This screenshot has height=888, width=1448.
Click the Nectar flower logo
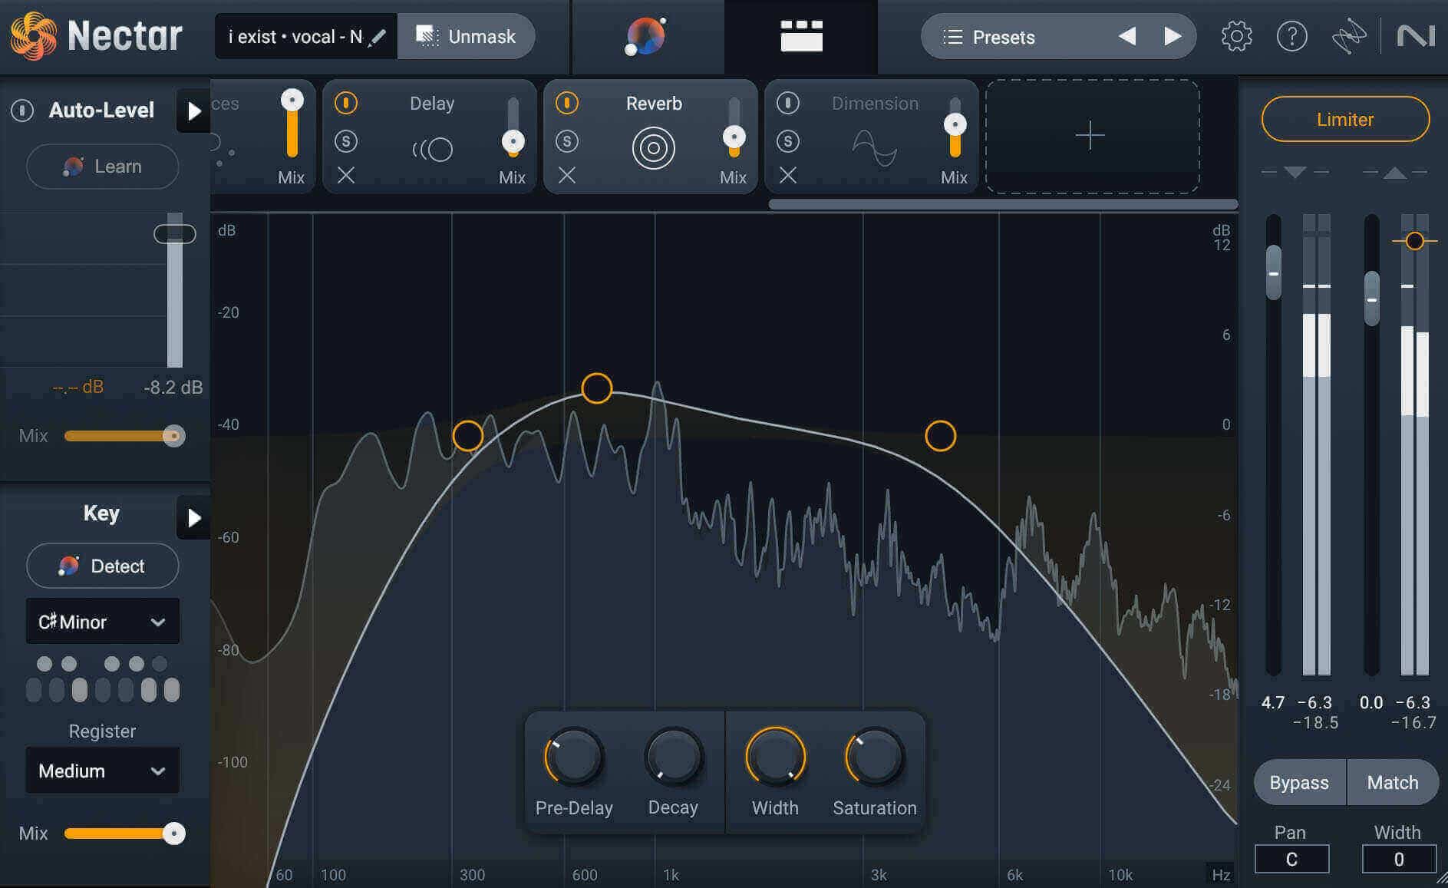pyautogui.click(x=33, y=36)
